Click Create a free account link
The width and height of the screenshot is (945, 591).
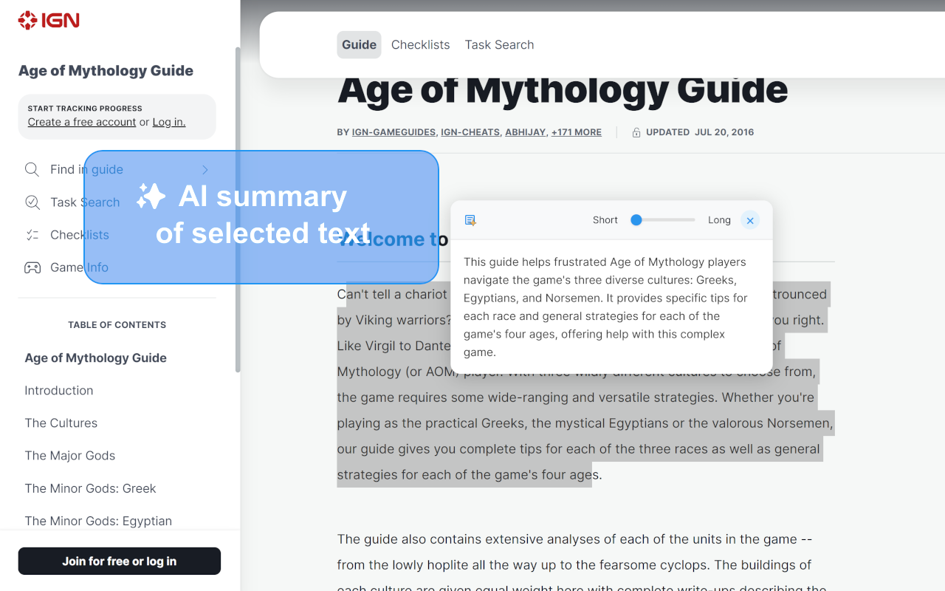[x=82, y=123]
